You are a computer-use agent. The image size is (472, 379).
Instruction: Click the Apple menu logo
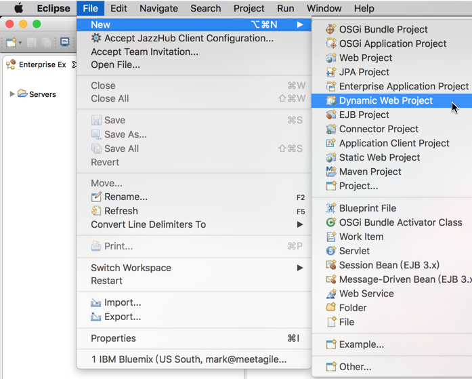pyautogui.click(x=19, y=8)
